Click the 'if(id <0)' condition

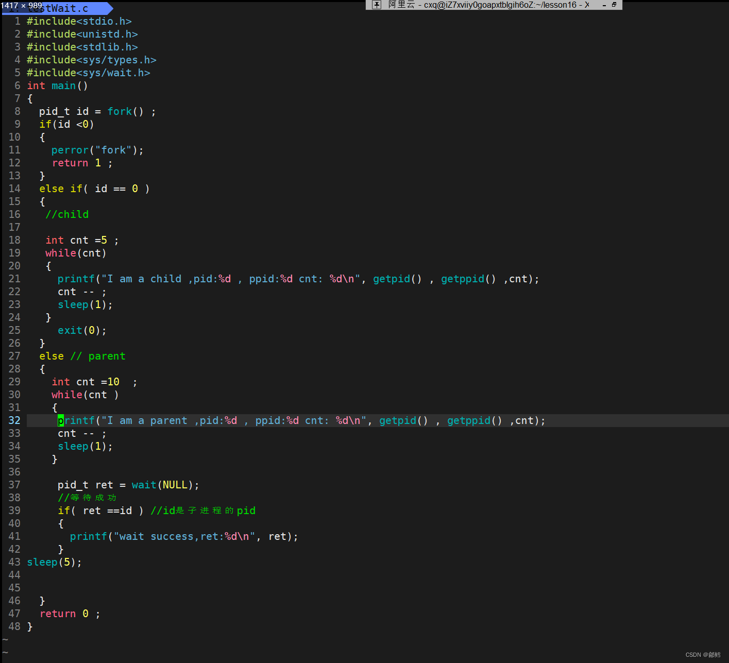click(x=66, y=124)
